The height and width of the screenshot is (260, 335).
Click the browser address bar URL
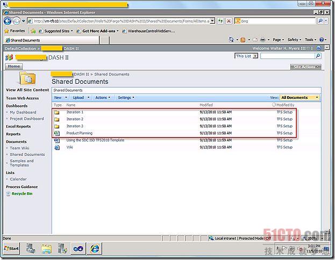coord(122,21)
